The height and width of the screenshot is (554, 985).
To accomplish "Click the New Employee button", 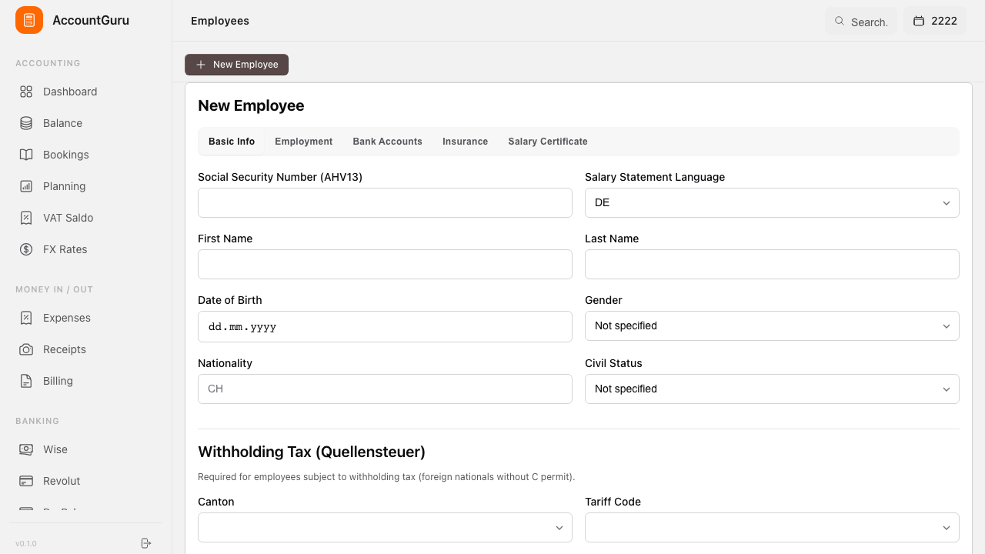I will (236, 65).
